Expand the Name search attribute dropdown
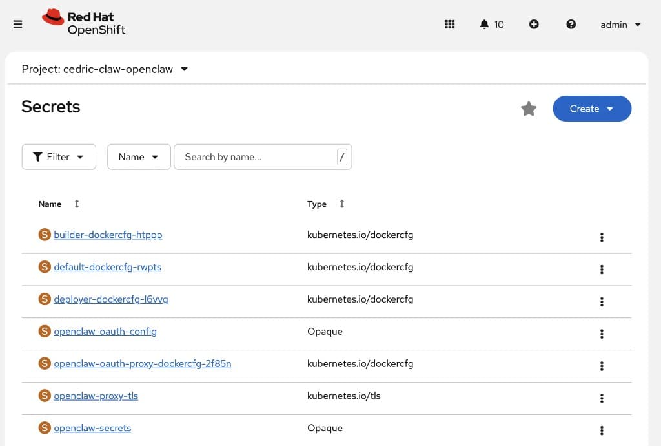Image resolution: width=661 pixels, height=446 pixels. pos(138,156)
